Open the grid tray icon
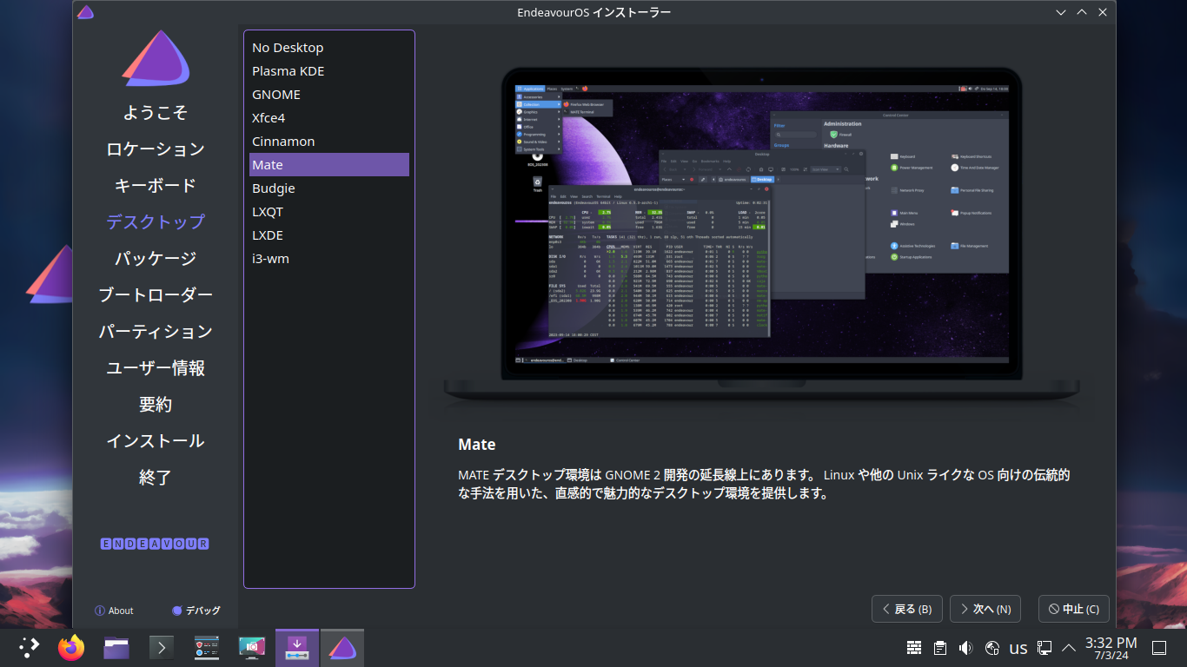This screenshot has height=667, width=1187. point(913,648)
